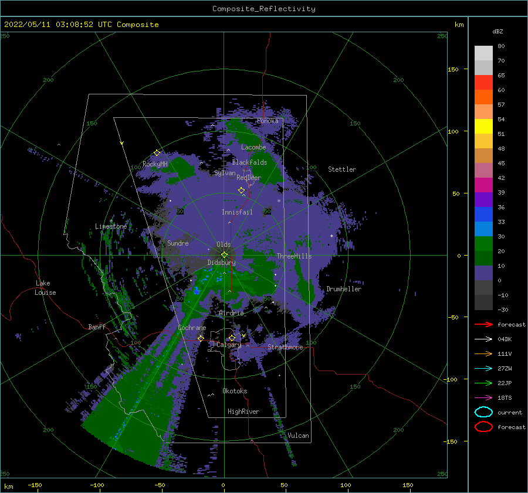Click the Sylvan label on map
This screenshot has width=528, height=493.
[x=225, y=173]
